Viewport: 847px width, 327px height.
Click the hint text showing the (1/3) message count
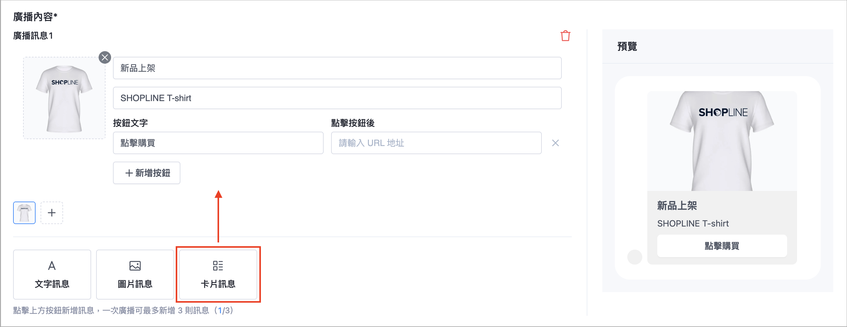point(123,310)
